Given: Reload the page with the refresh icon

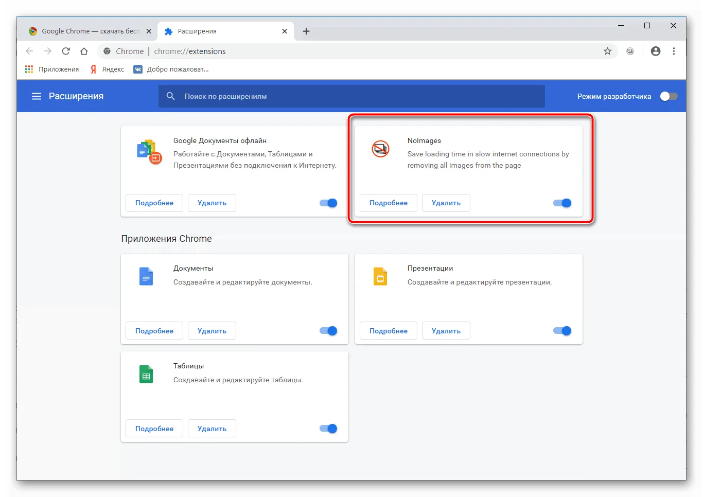Looking at the screenshot, I should click(66, 51).
